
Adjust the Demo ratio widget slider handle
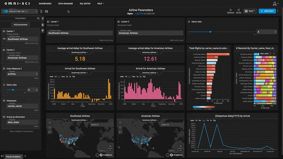[x=210, y=32]
